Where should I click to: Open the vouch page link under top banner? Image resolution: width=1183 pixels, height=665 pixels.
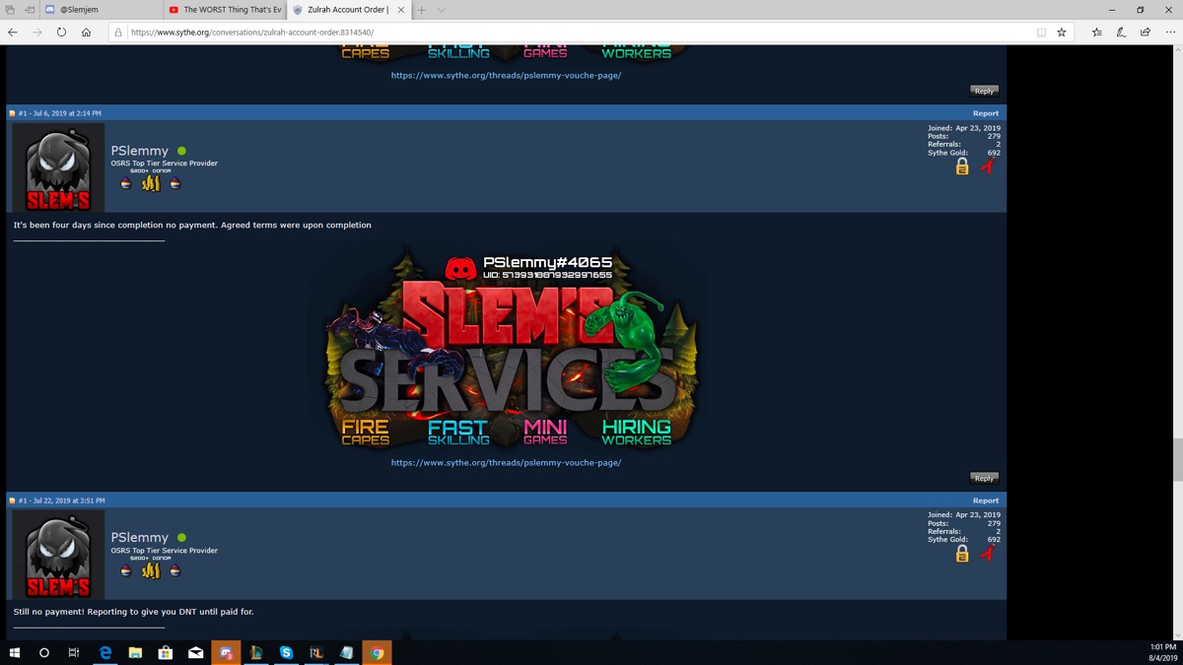[x=506, y=75]
